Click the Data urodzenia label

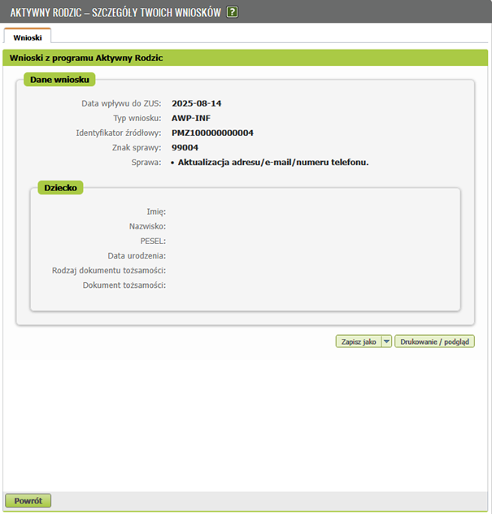click(x=137, y=255)
